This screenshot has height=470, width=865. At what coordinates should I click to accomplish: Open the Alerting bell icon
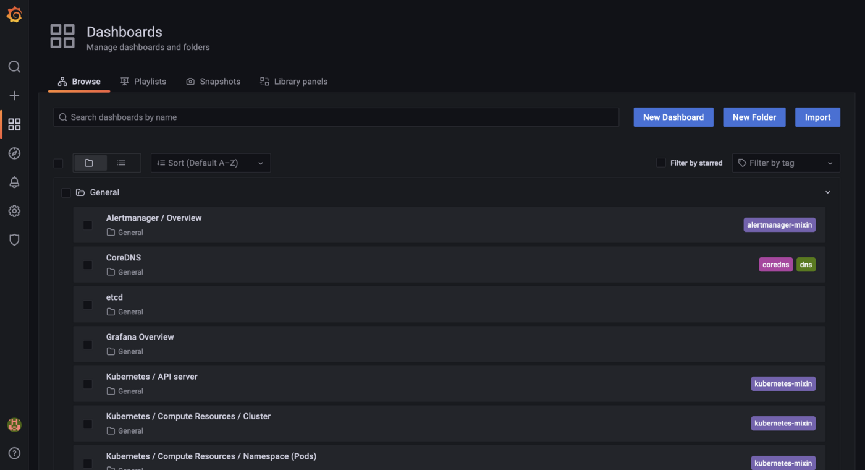point(14,182)
